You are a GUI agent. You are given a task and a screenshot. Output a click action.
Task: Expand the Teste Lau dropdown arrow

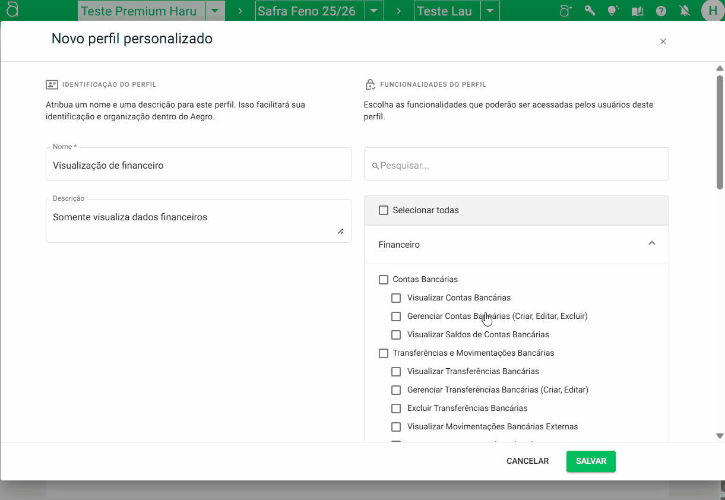coord(489,11)
